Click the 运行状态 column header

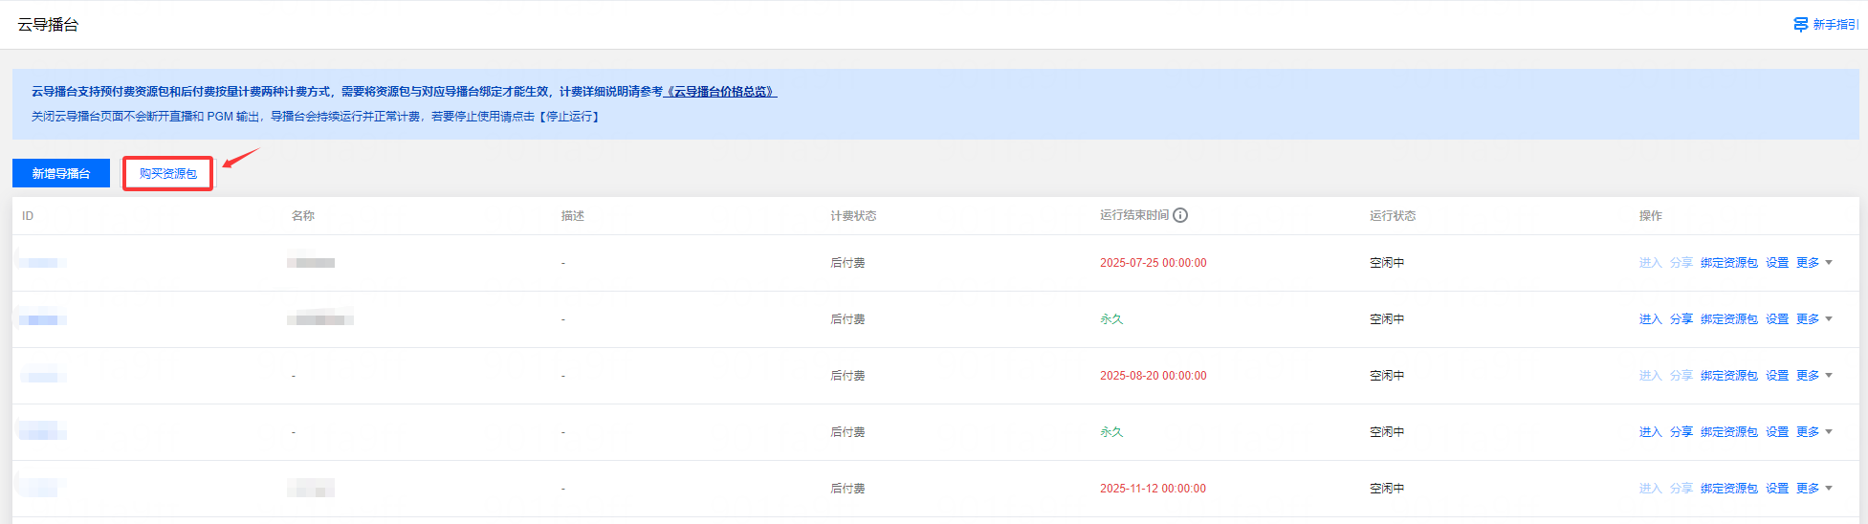1393,216
